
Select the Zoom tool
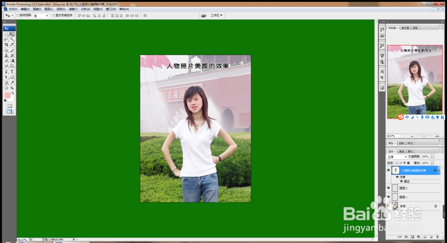coord(12,88)
